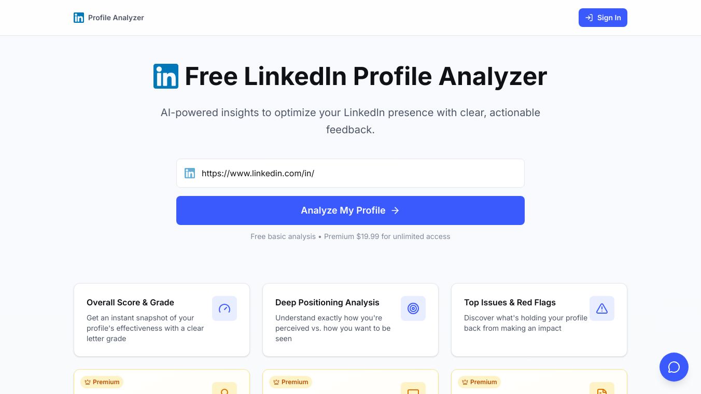Click the Sign In button
Viewport: 701px width, 394px height.
coord(603,18)
